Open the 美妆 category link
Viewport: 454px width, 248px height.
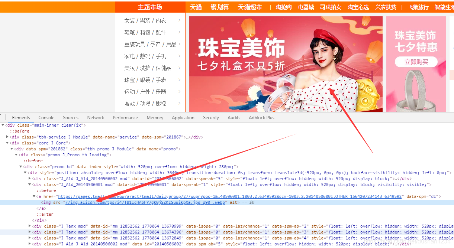[x=129, y=68]
